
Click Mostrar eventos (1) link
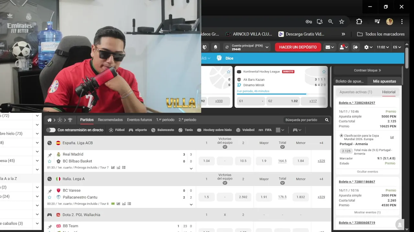[x=367, y=212]
